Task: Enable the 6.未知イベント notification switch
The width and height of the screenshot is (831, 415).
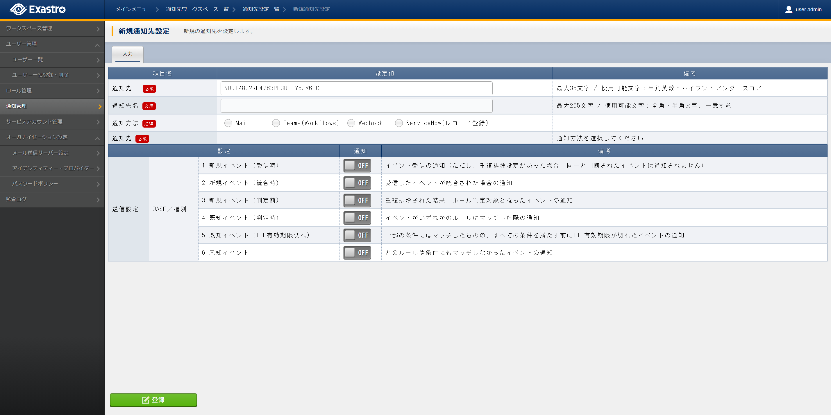Action: tap(357, 253)
